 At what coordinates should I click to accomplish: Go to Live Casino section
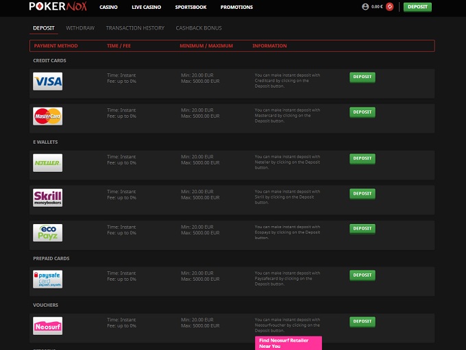(x=145, y=8)
